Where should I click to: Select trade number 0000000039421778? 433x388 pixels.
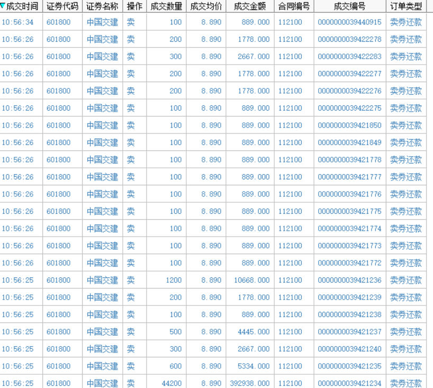(x=349, y=160)
